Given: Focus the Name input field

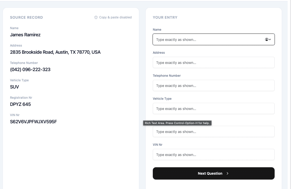Looking at the screenshot, I should (x=214, y=39).
